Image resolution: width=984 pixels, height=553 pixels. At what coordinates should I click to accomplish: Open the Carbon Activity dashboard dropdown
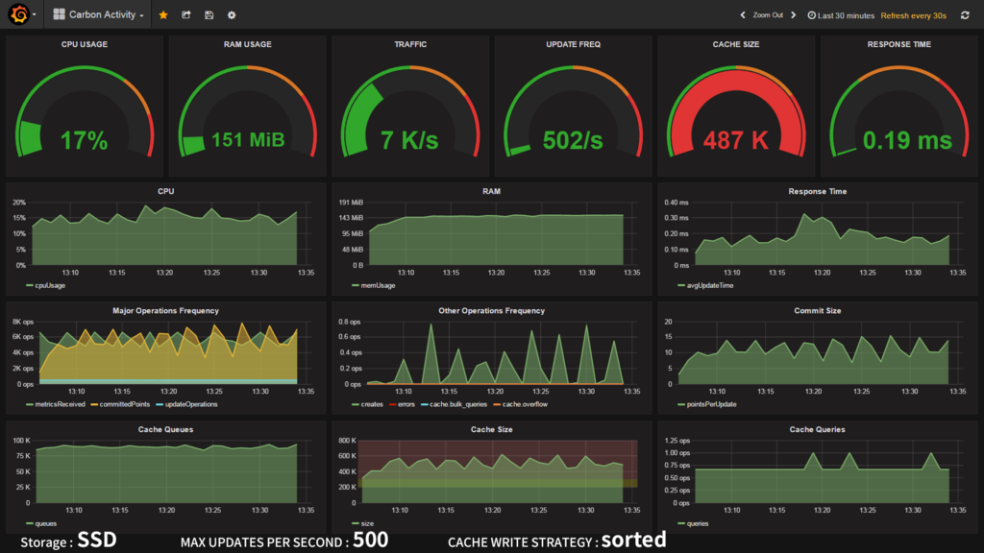coord(99,14)
